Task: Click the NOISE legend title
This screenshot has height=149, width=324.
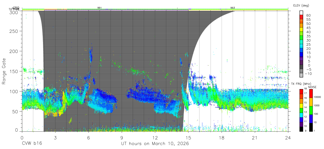Action: tap(312, 87)
